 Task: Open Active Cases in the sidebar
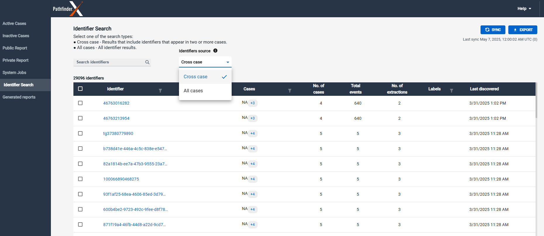point(14,23)
